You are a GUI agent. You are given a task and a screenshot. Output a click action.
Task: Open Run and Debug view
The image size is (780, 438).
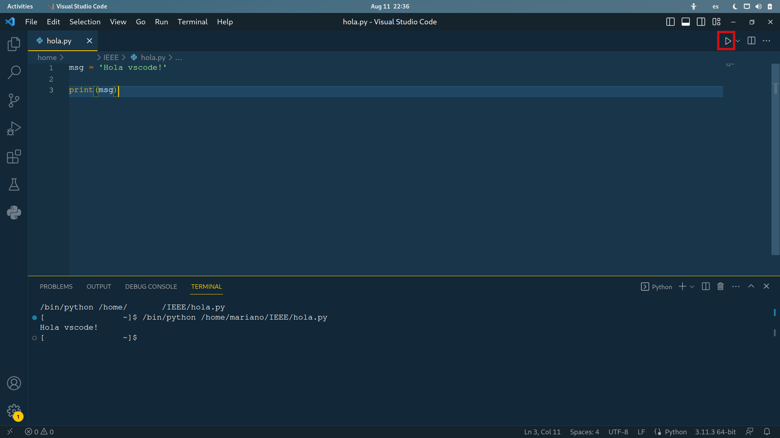tap(14, 129)
